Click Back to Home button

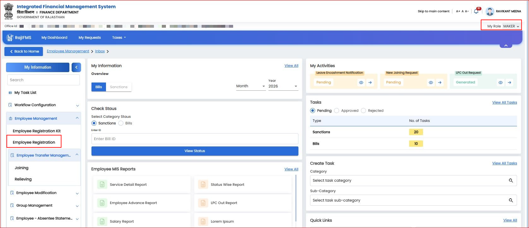pos(24,51)
